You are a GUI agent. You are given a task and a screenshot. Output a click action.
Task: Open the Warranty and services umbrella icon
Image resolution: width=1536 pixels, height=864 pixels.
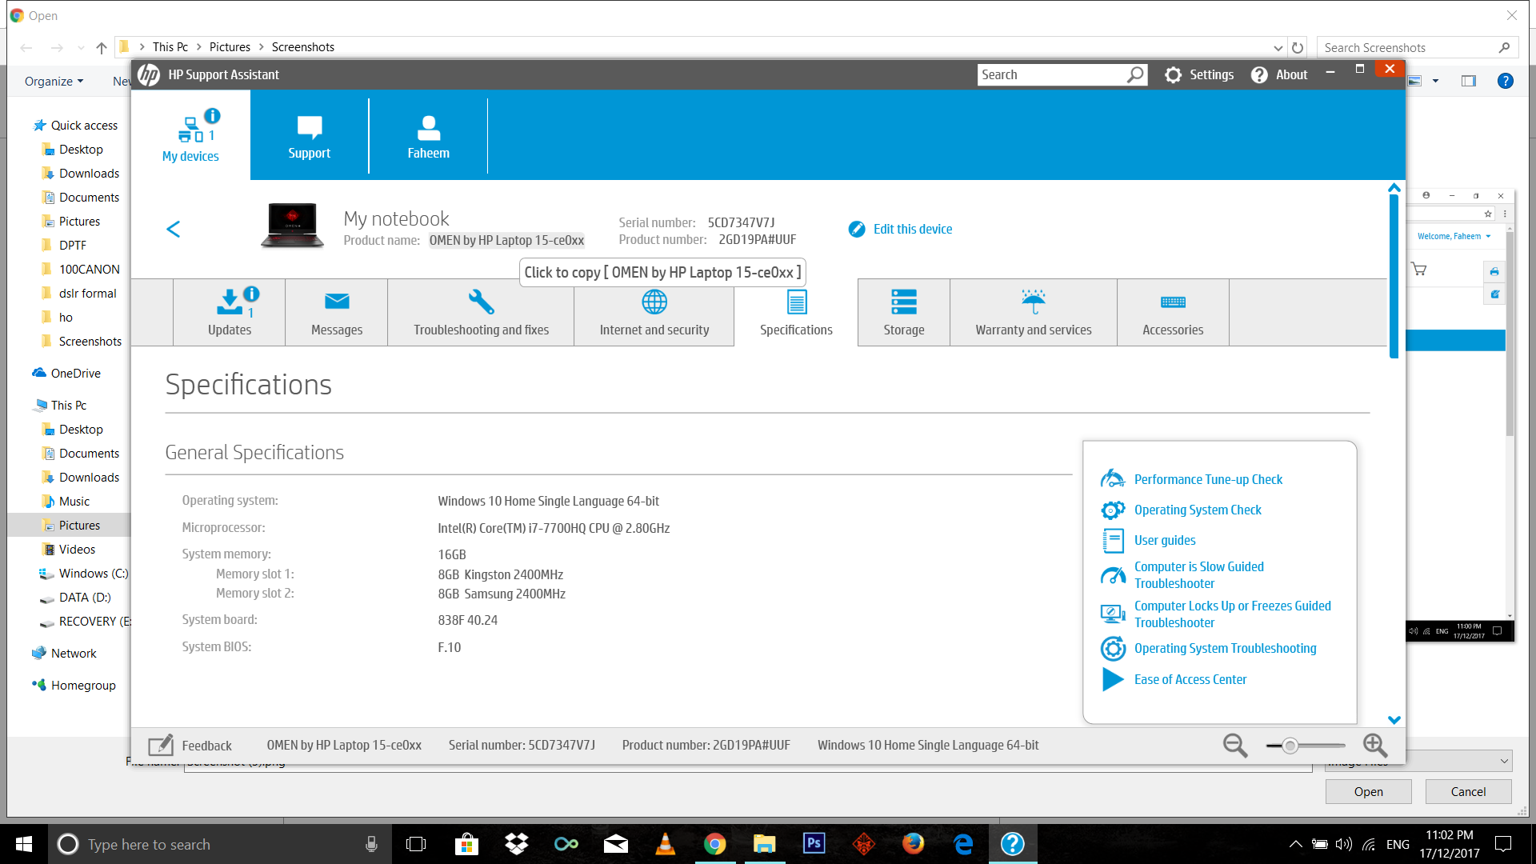[1033, 302]
